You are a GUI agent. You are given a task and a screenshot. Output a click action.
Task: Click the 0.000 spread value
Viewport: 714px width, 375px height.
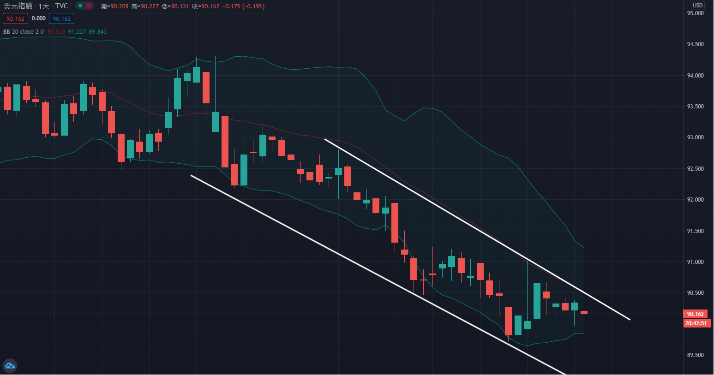pyautogui.click(x=39, y=18)
